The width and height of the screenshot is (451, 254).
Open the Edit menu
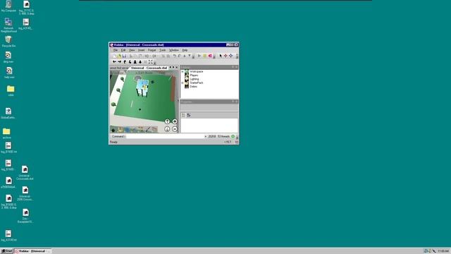[123, 50]
